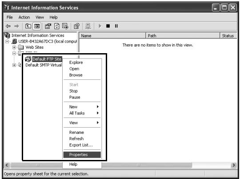
Task: Minimize the Internet Information Services window
Action: point(216,8)
